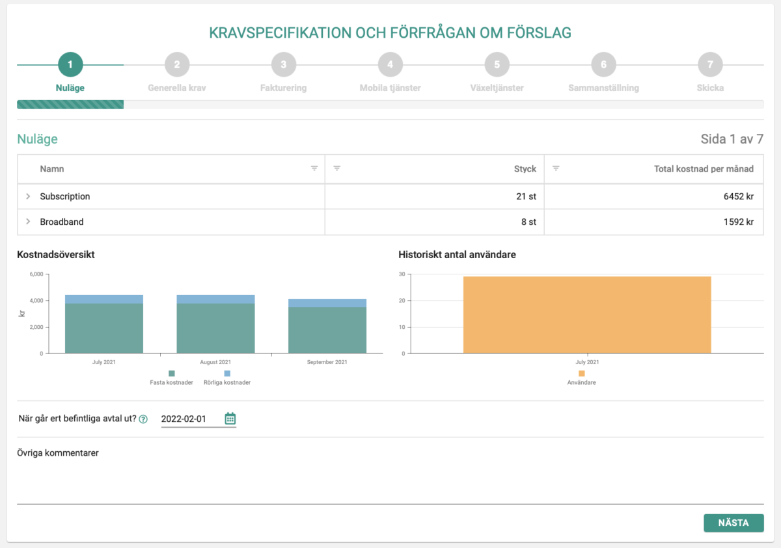The height and width of the screenshot is (548, 781).
Task: Open the Sammanställning step tab
Action: [x=603, y=88]
